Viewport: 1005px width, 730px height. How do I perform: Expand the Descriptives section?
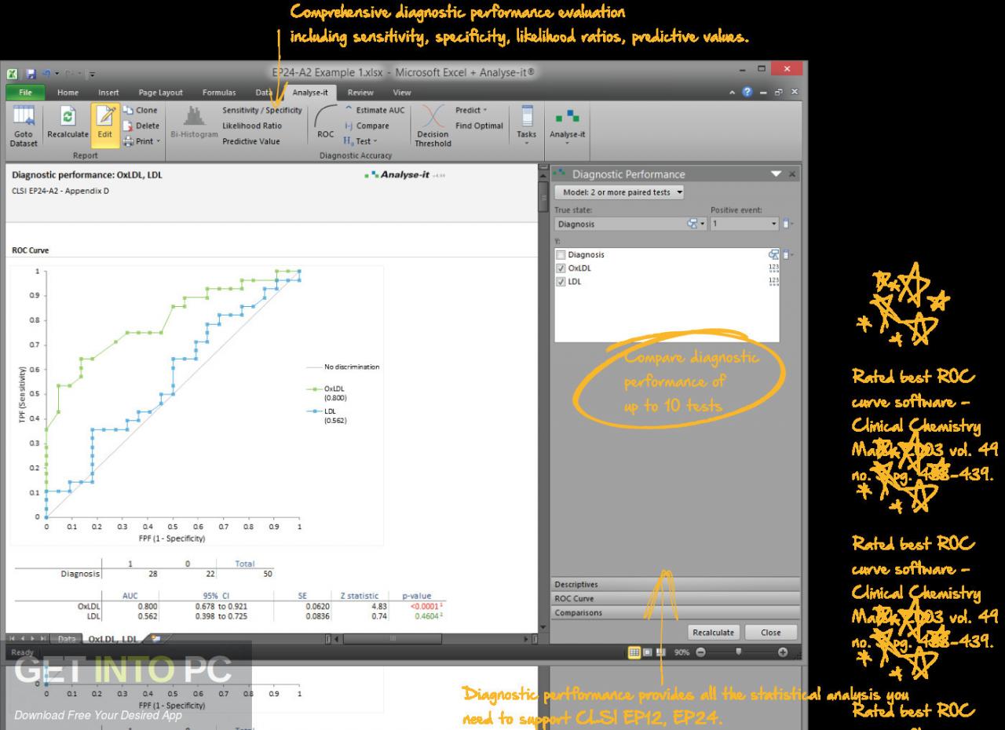click(x=675, y=585)
